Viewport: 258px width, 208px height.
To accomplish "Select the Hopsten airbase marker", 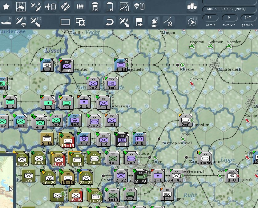I will [x=192, y=46].
